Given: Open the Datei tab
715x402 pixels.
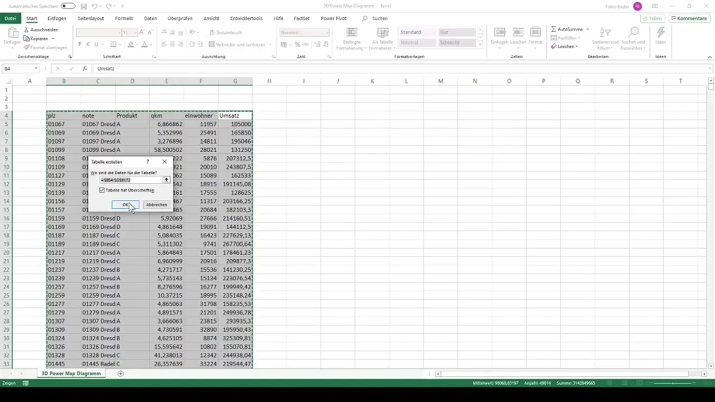Looking at the screenshot, I should pos(10,18).
